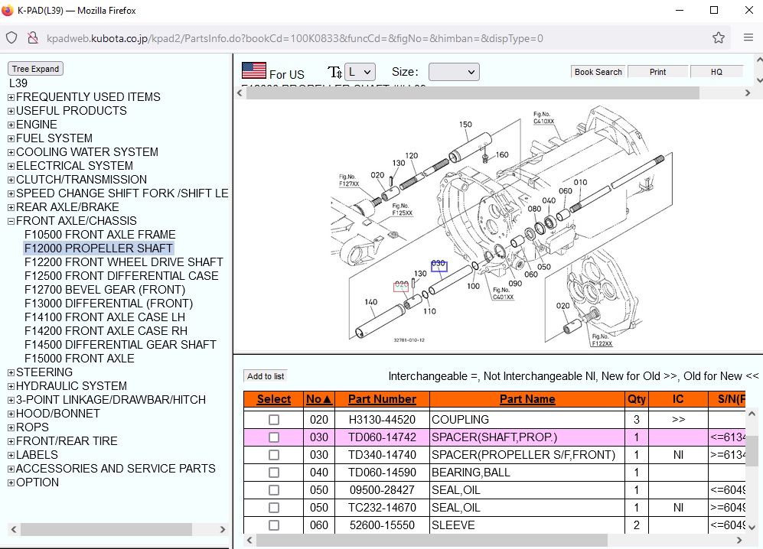763x549 pixels.
Task: Expand the OPTION tree node
Action: 11,483
